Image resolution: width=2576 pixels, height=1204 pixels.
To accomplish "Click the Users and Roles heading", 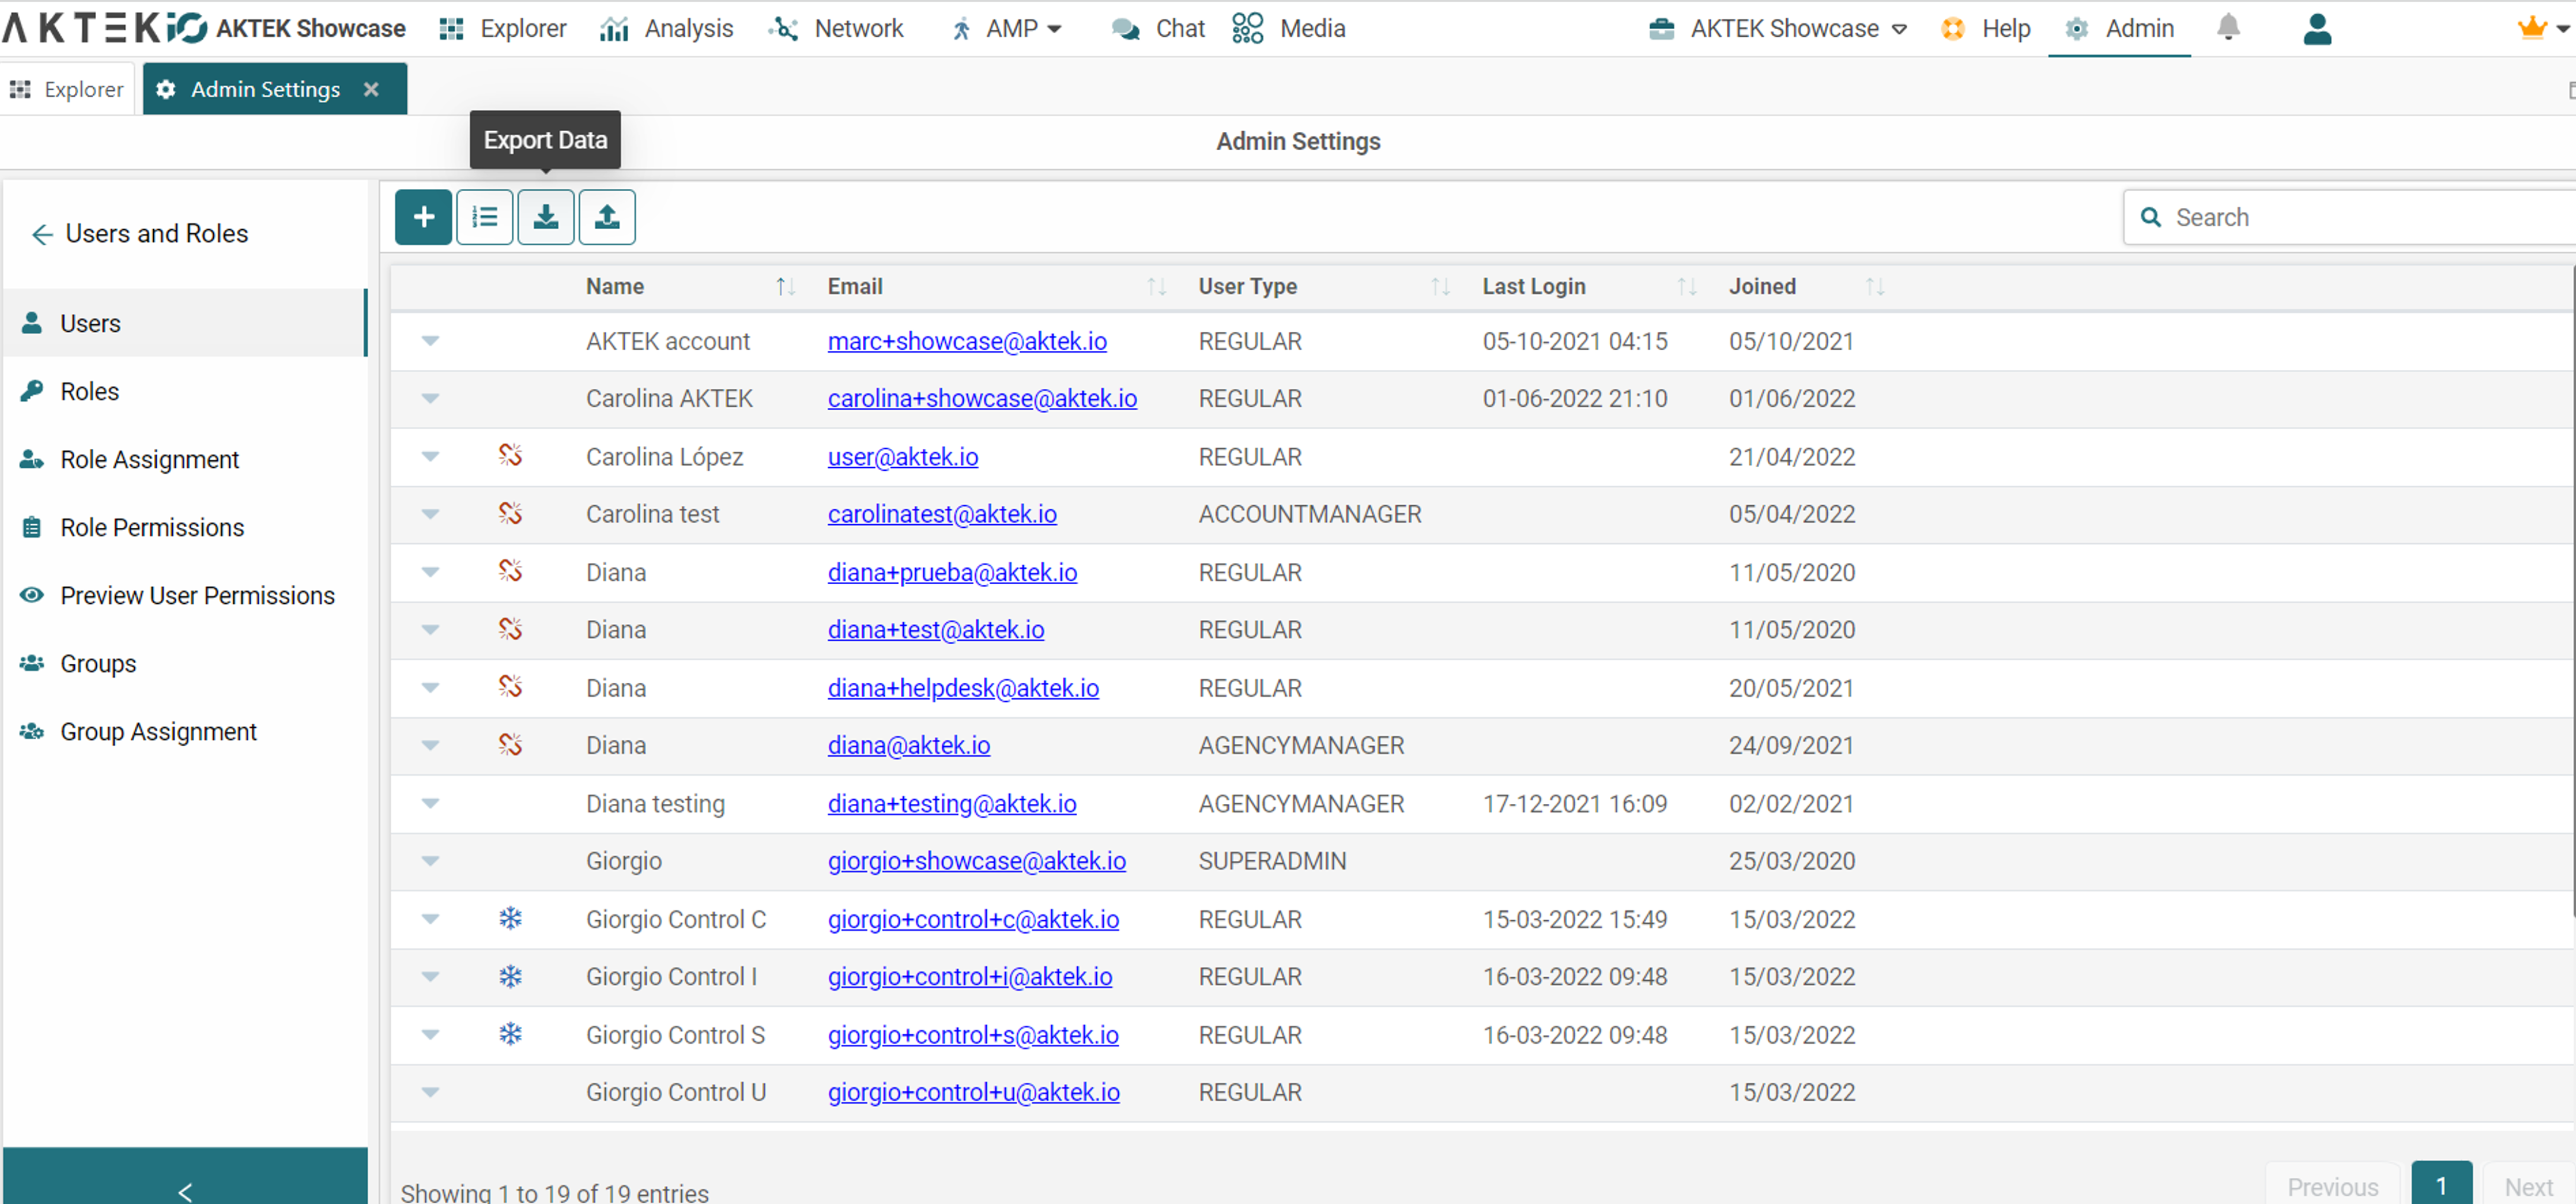I will 157,233.
